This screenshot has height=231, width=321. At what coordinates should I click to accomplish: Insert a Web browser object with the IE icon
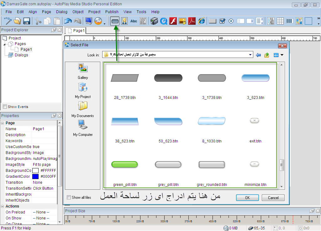point(202,21)
